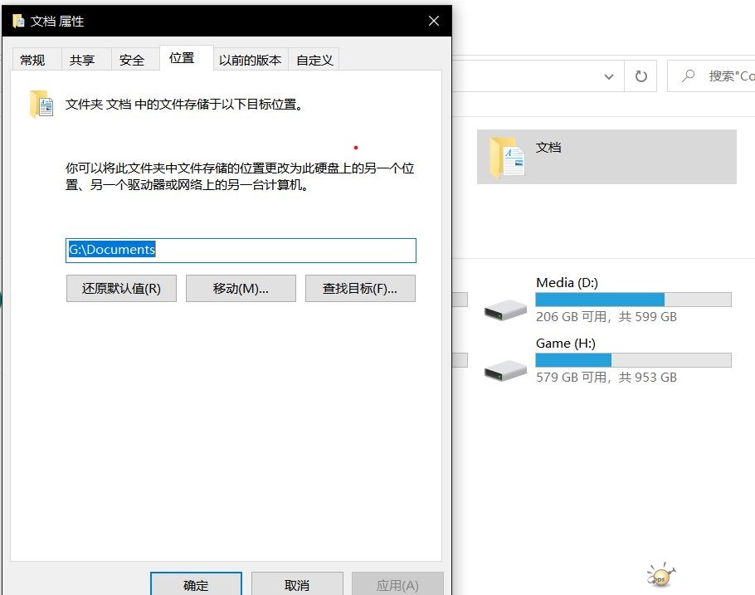Click the Media (D:) storage usage bar

pyautogui.click(x=633, y=300)
